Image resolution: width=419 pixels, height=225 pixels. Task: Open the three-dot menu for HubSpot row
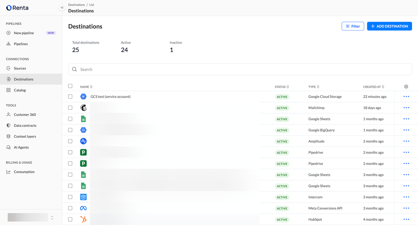pyautogui.click(x=406, y=220)
